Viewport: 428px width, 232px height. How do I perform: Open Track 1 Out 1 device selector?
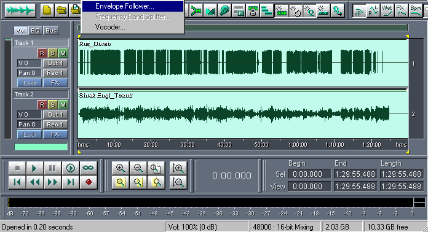tap(55, 63)
